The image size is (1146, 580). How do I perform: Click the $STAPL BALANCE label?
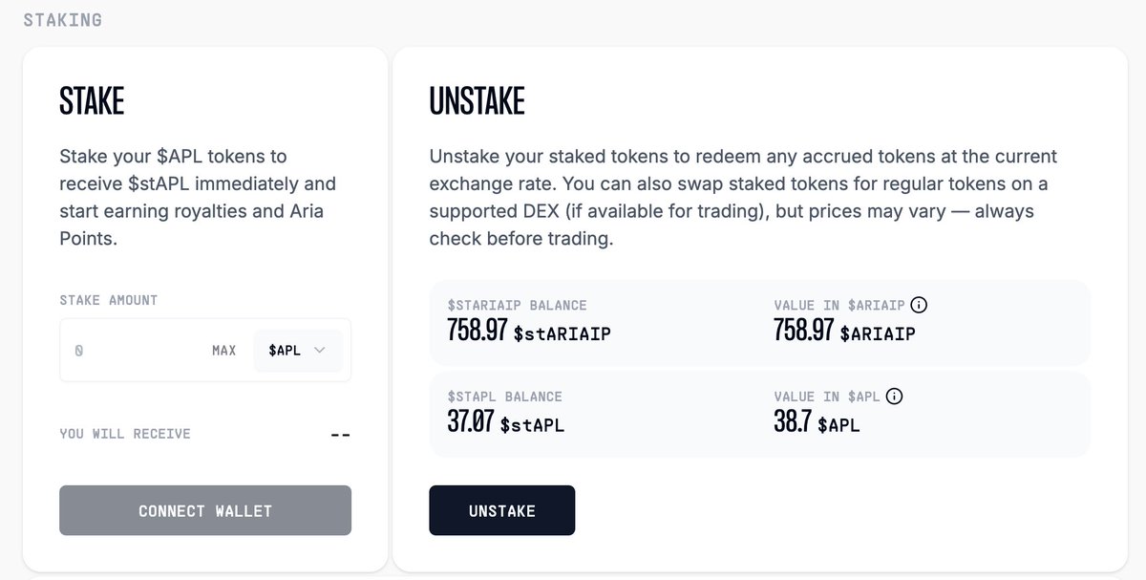click(x=504, y=396)
